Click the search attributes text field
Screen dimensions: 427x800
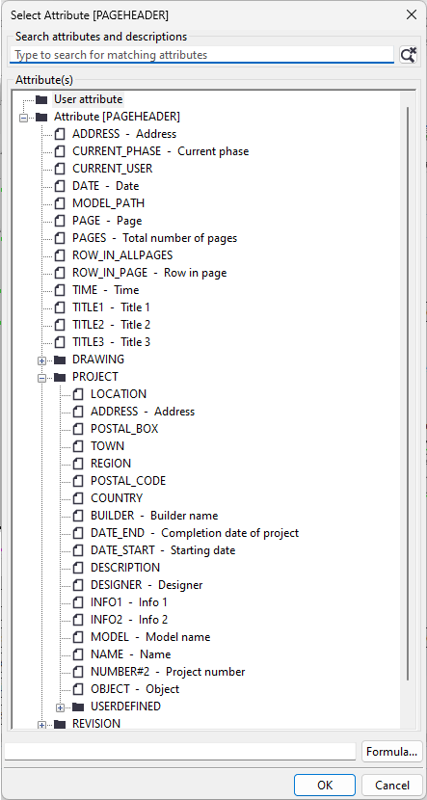(201, 55)
